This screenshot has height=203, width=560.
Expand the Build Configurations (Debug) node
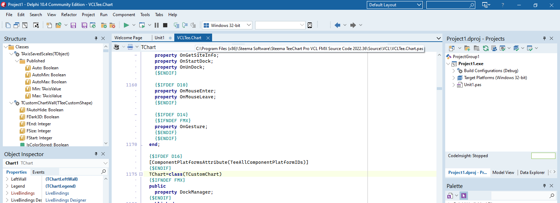[x=454, y=71]
